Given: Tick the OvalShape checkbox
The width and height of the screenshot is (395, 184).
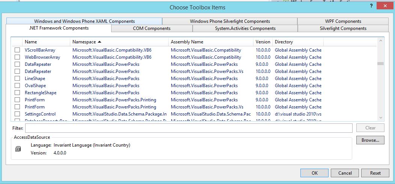Looking at the screenshot, I should click(17, 86).
